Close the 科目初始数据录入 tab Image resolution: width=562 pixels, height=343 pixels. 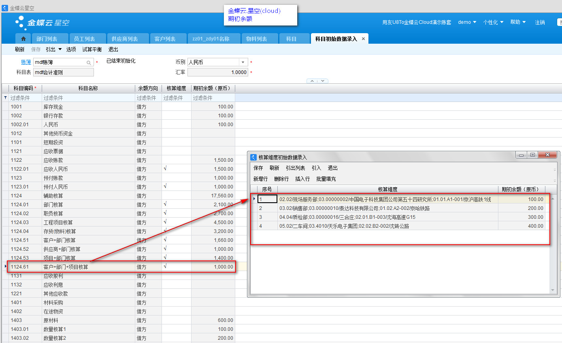coord(363,39)
